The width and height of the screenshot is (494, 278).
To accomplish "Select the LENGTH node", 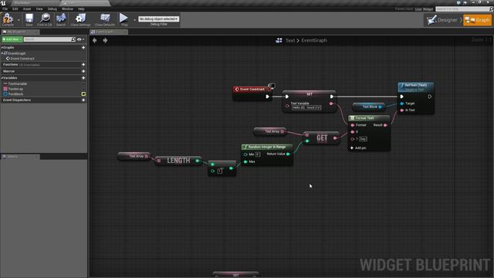I will tap(178, 161).
